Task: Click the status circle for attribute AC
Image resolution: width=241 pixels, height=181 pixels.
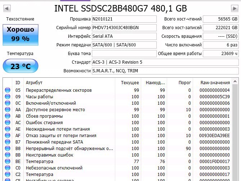Action: coord(8,122)
